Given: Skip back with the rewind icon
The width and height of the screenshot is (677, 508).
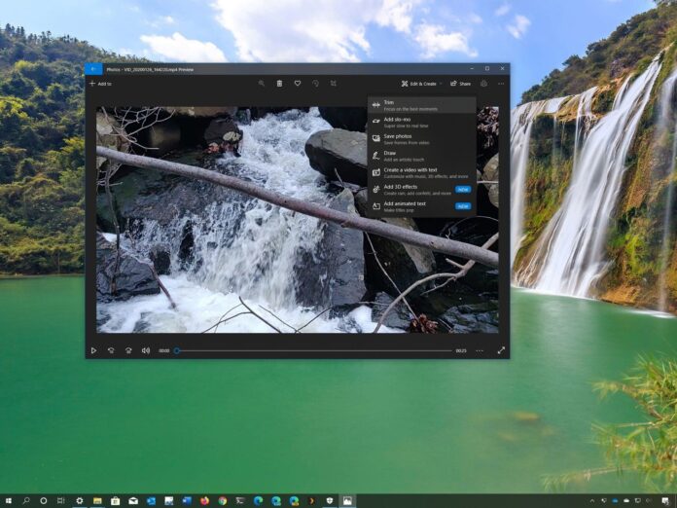Looking at the screenshot, I should coord(111,350).
